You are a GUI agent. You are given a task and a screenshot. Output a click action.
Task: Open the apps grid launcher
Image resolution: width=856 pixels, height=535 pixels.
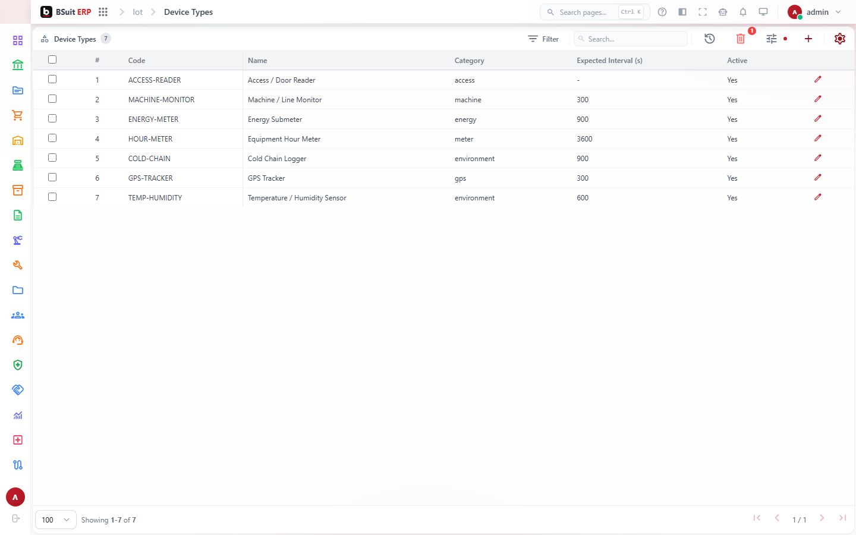[x=103, y=12]
